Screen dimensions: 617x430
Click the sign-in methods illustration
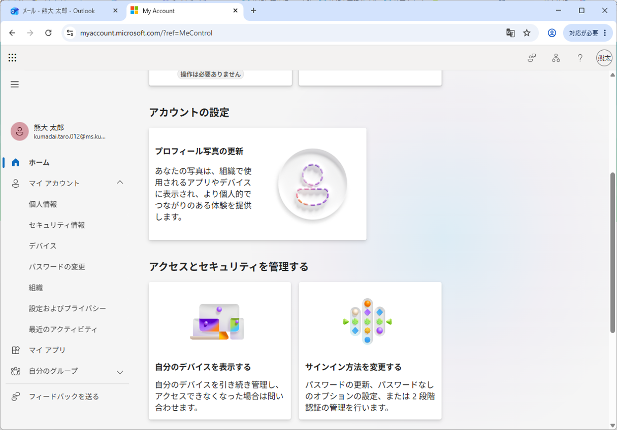(367, 321)
